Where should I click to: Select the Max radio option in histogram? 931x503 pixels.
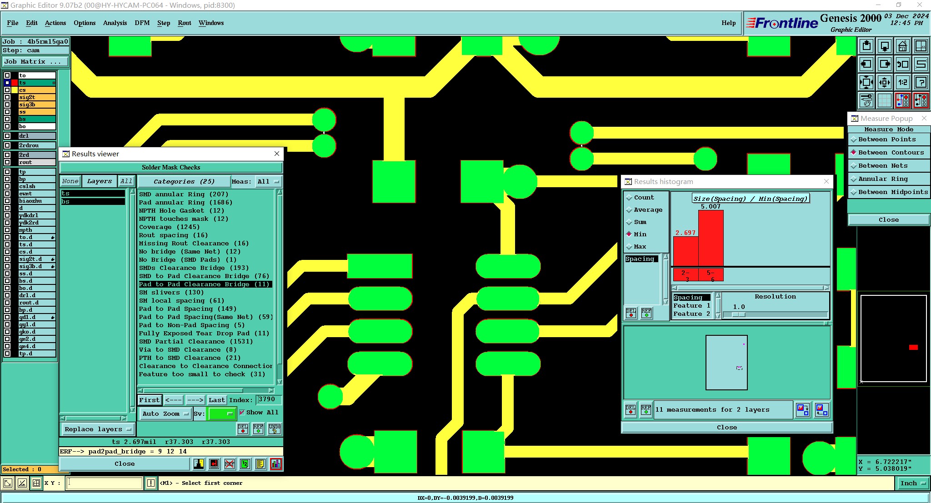click(629, 247)
